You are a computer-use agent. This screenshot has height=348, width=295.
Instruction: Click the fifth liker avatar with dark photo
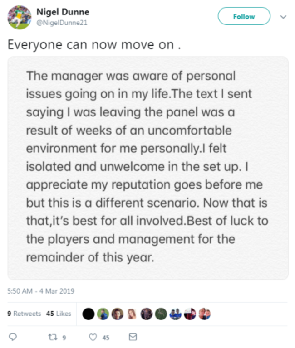147,314
